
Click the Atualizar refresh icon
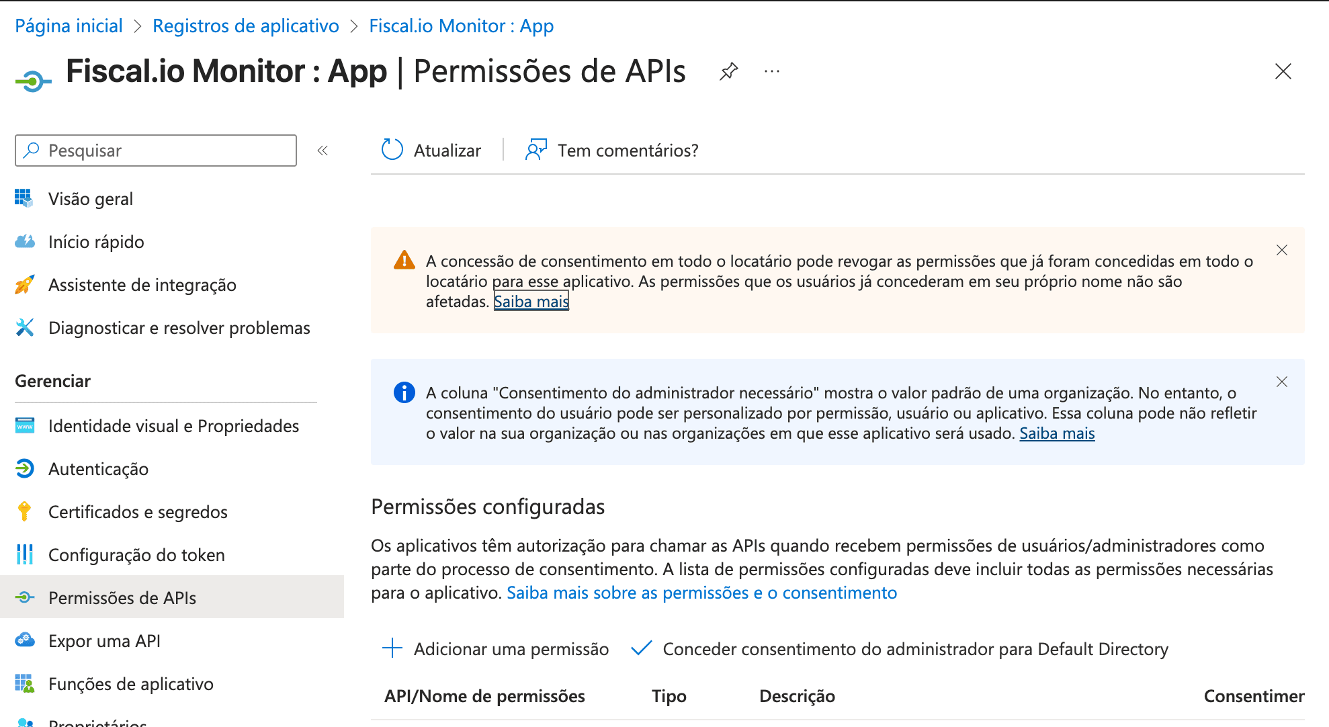(392, 150)
